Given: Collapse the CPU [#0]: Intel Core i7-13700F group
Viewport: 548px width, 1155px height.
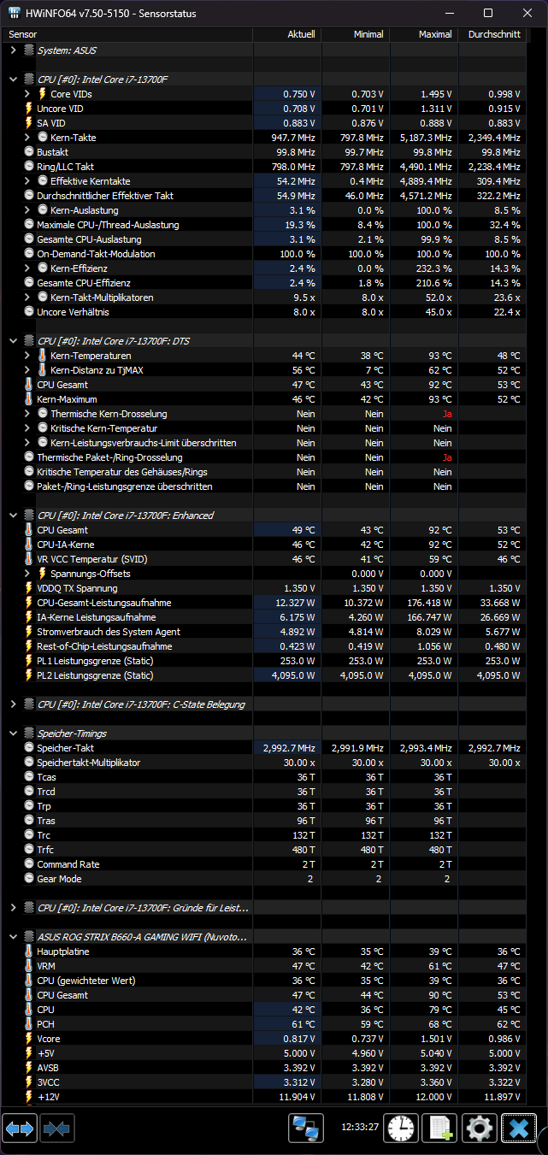Looking at the screenshot, I should pyautogui.click(x=13, y=80).
